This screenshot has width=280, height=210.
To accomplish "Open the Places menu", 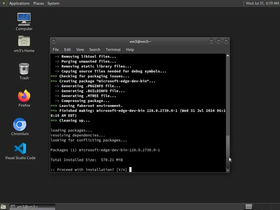I will (38, 3).
